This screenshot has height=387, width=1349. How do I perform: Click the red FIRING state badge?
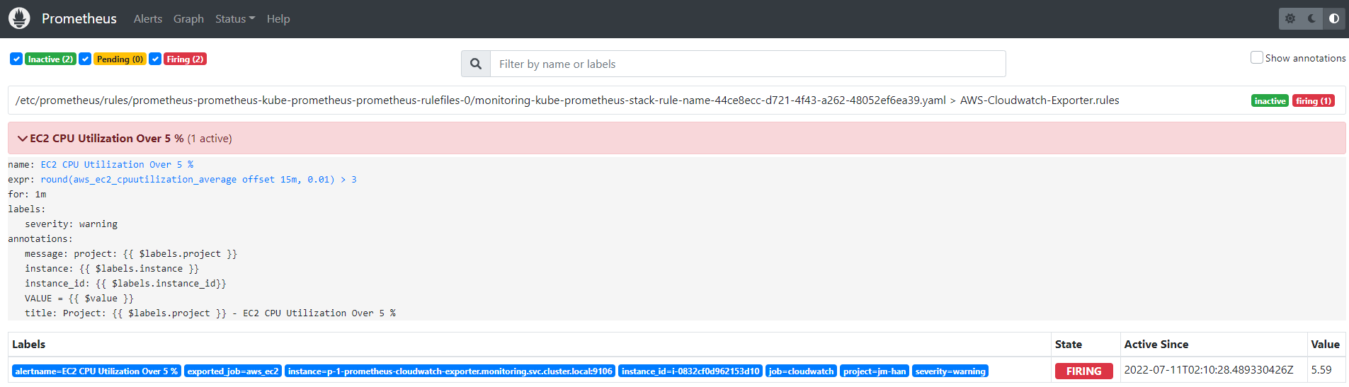pyautogui.click(x=1083, y=371)
